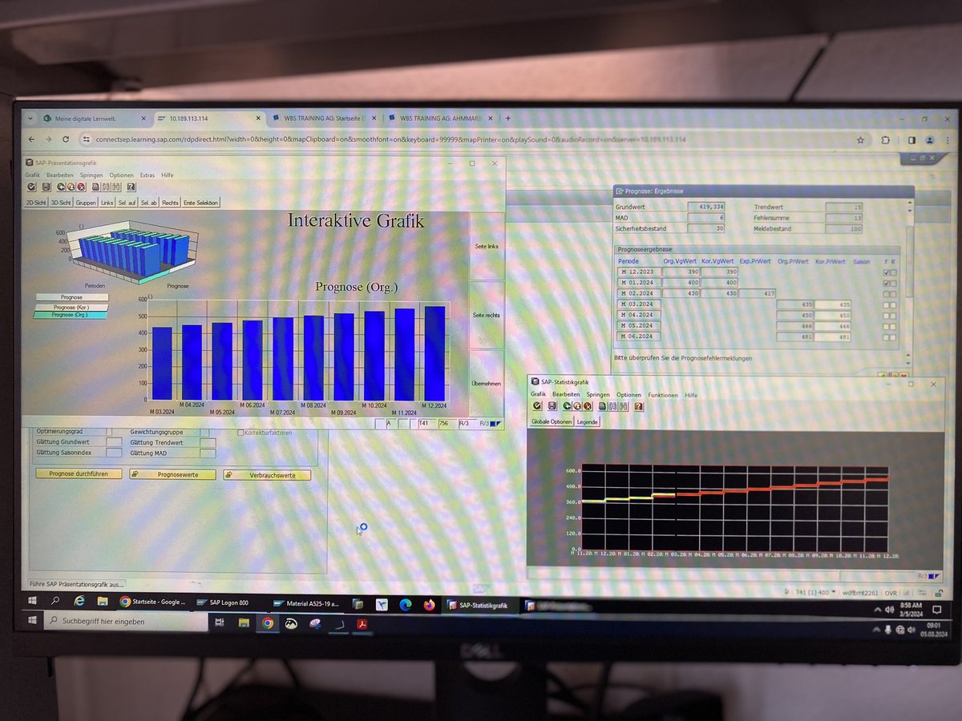Screen dimensions: 962x721
Task: Click the Chrome browser back arrow
Action: pyautogui.click(x=30, y=139)
